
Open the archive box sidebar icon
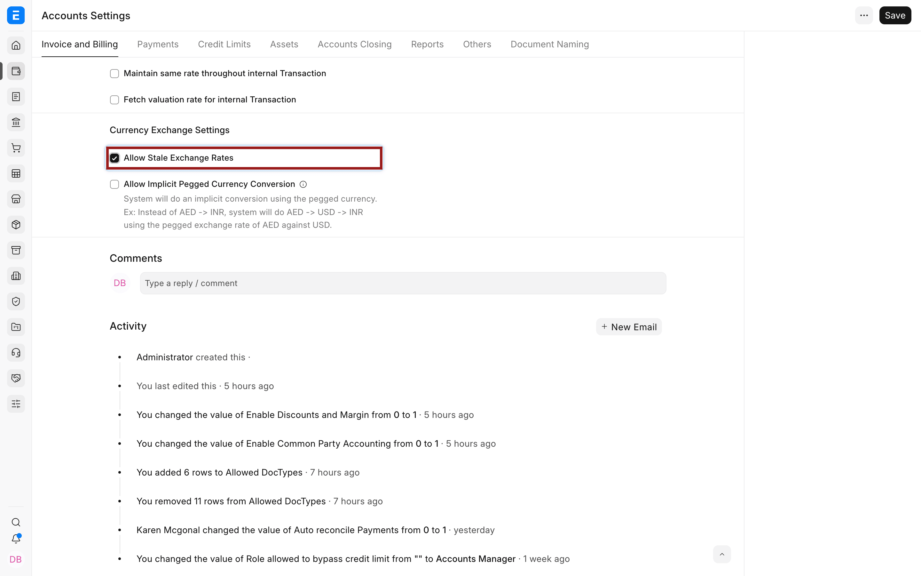pyautogui.click(x=16, y=250)
